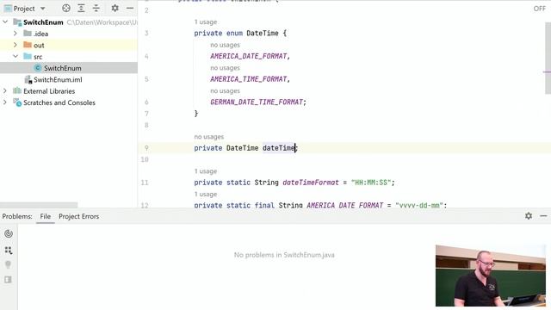This screenshot has height=310, width=551.
Task: Select Scratches and Consoles item
Action: click(59, 102)
